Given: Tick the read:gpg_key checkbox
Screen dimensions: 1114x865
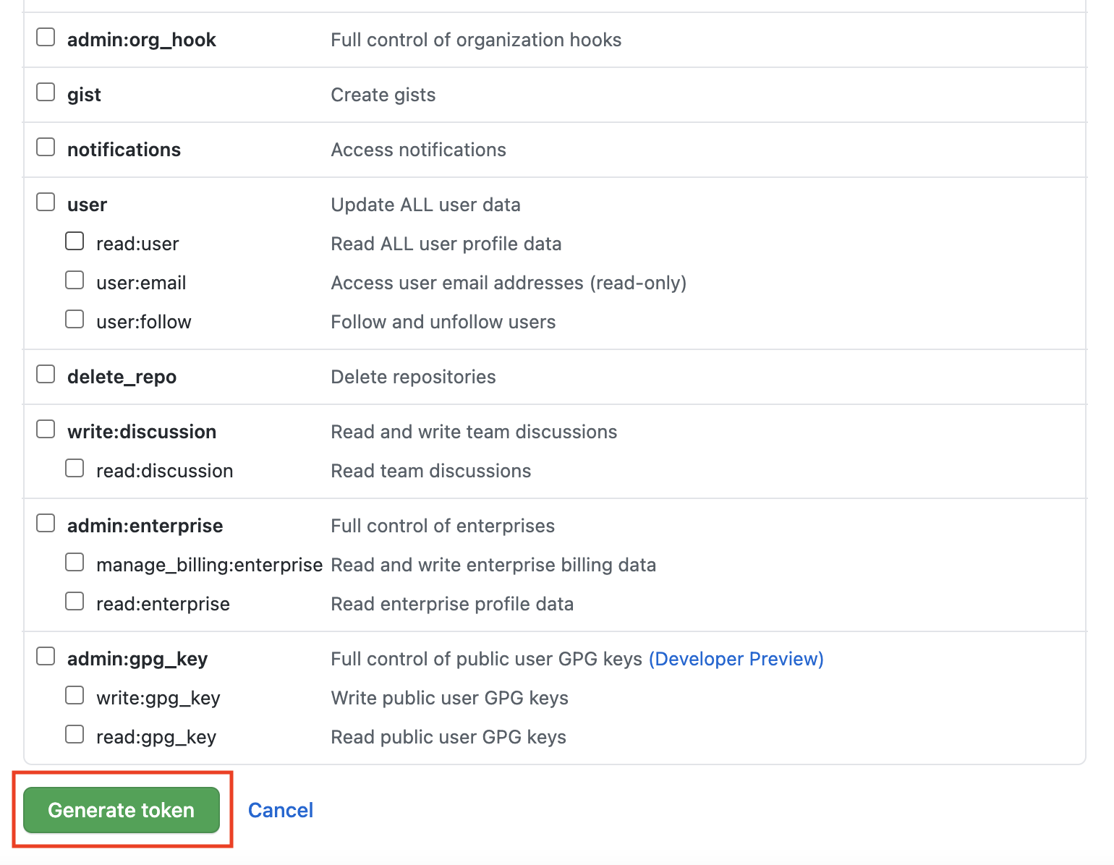Looking at the screenshot, I should pos(75,734).
